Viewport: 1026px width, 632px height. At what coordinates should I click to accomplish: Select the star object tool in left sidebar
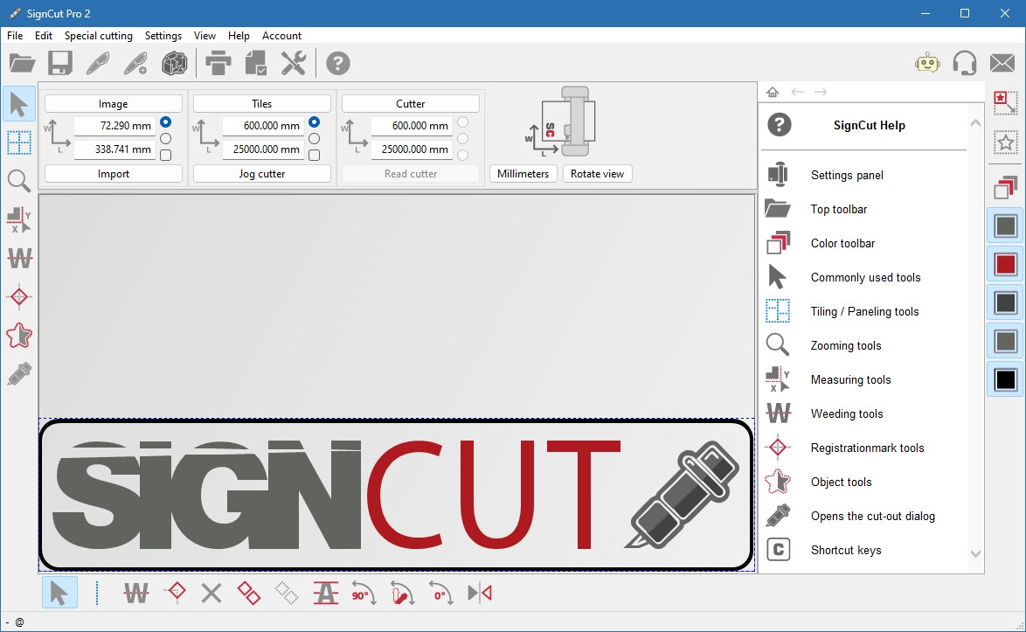point(19,336)
